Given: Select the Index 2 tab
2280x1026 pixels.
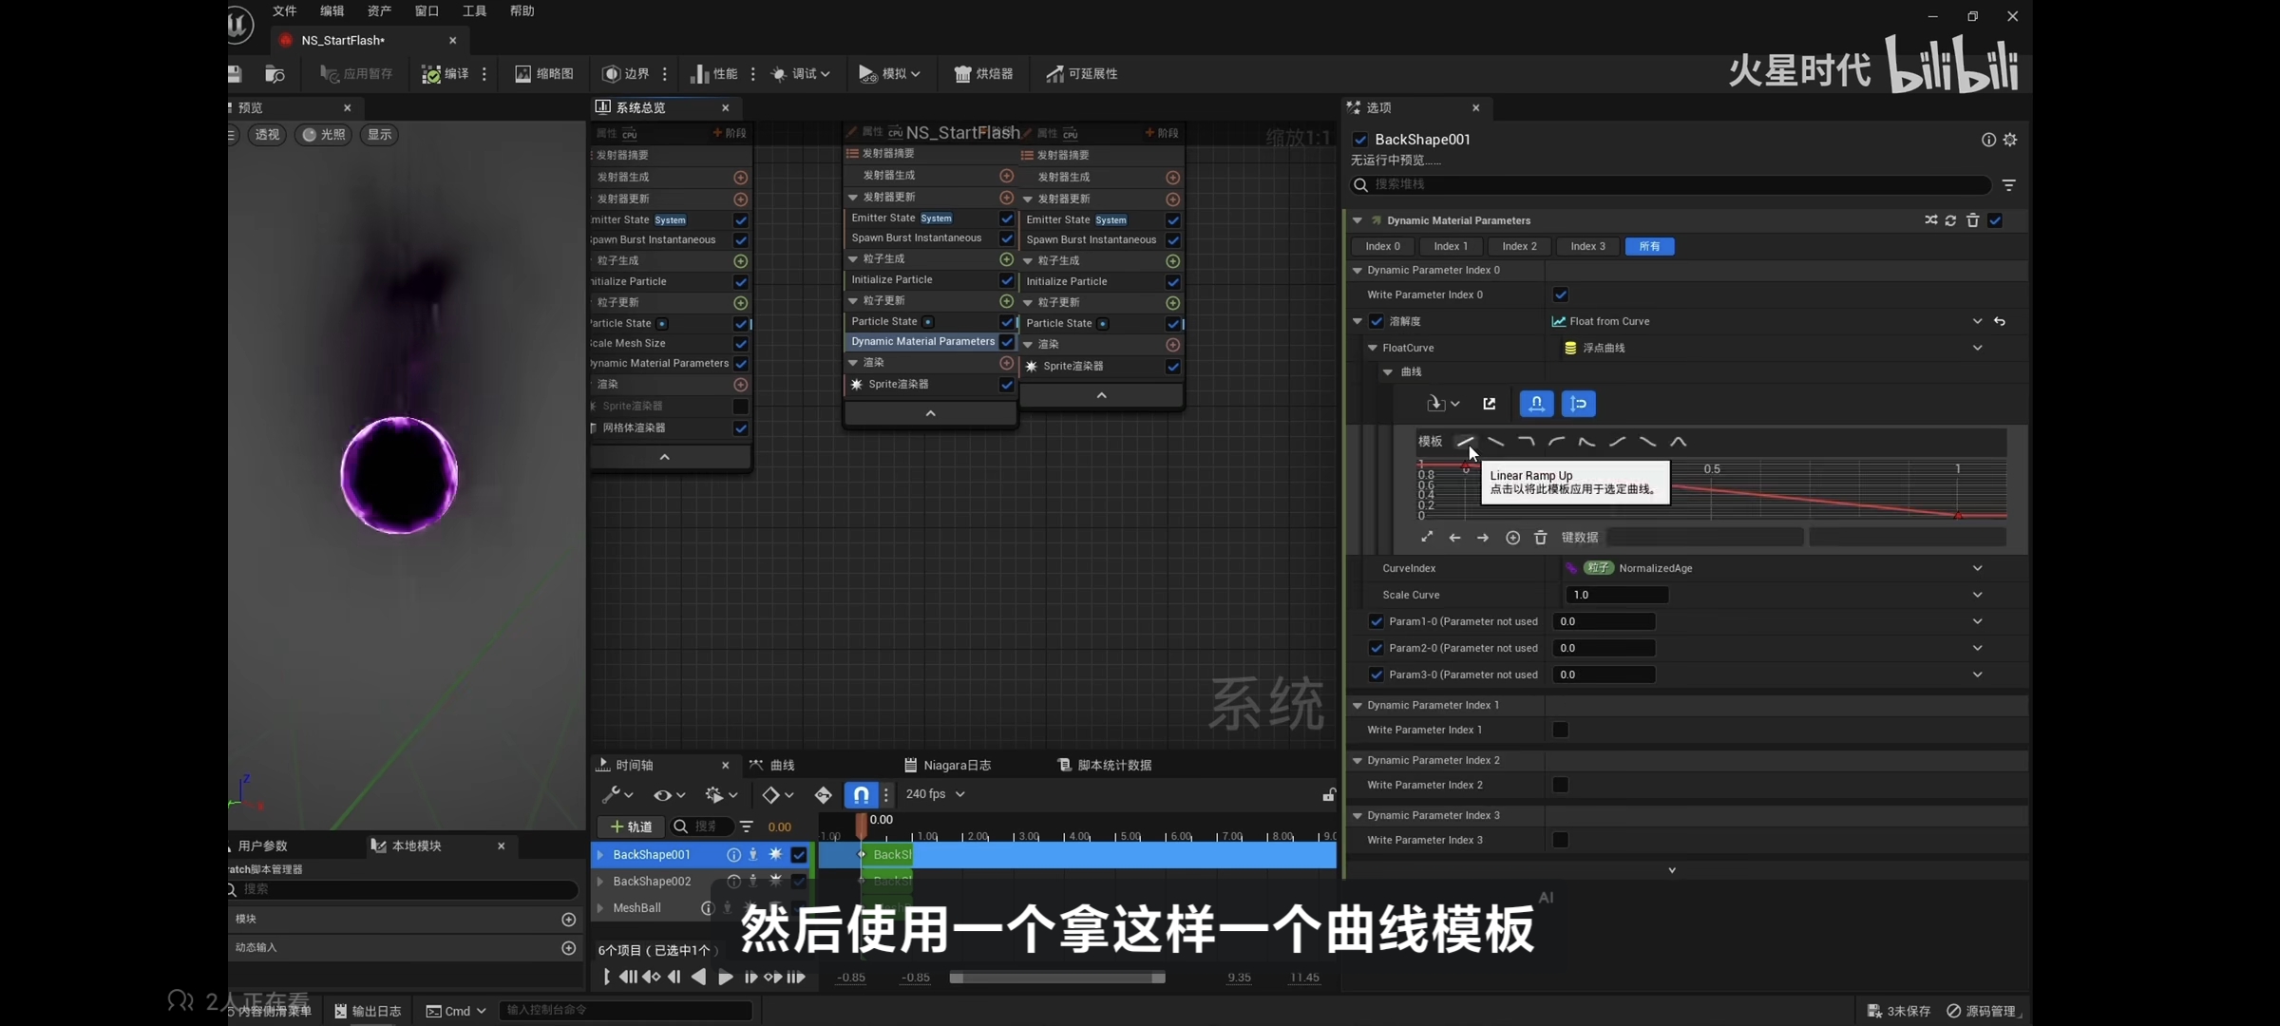Looking at the screenshot, I should tap(1519, 246).
